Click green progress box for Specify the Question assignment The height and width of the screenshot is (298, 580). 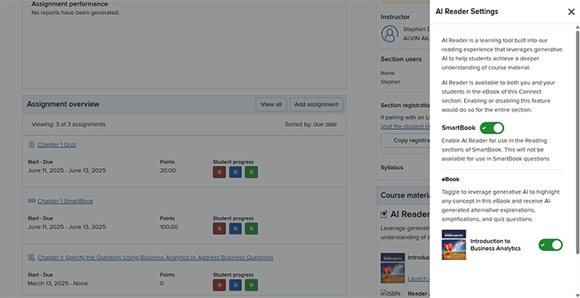click(252, 285)
